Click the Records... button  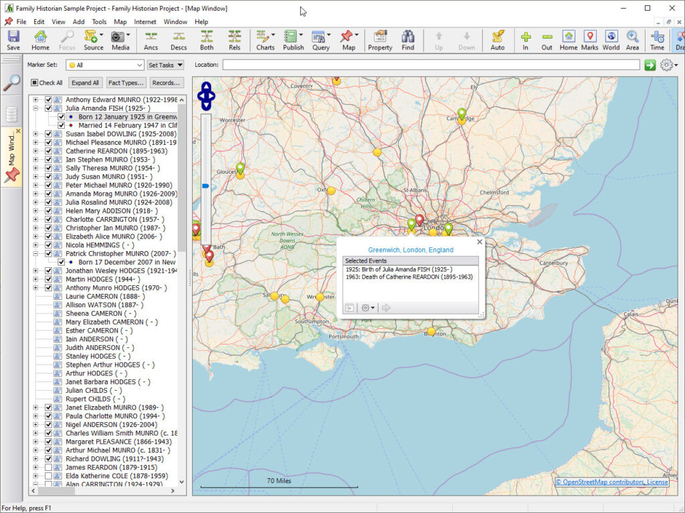click(166, 83)
